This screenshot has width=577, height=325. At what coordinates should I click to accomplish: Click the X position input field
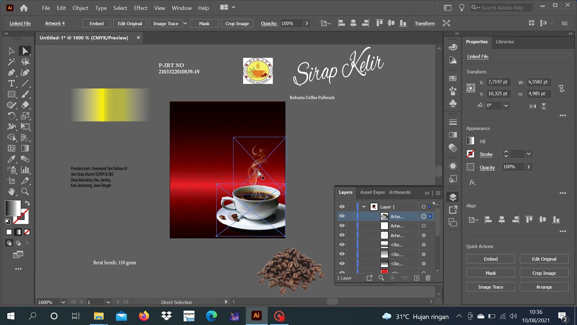click(499, 82)
